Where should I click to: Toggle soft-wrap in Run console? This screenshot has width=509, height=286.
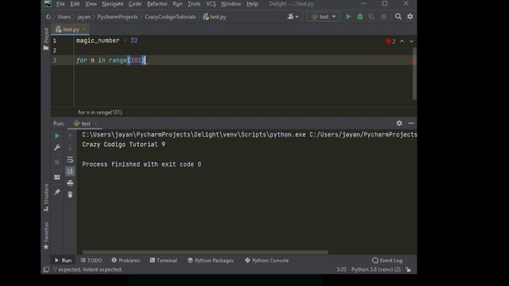[70, 160]
